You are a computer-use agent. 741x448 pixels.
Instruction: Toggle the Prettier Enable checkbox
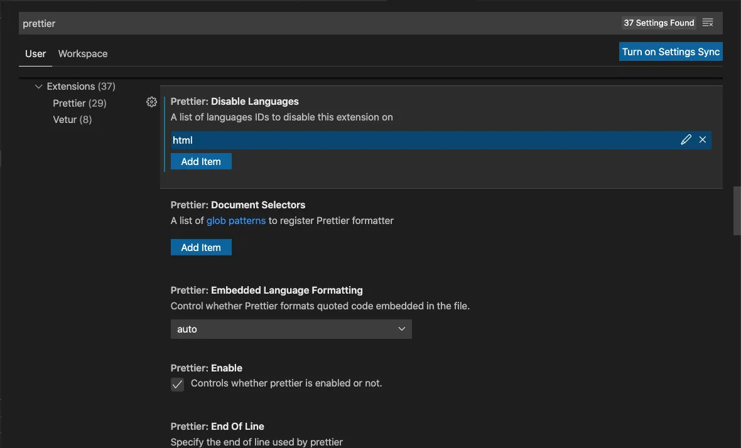tap(177, 384)
